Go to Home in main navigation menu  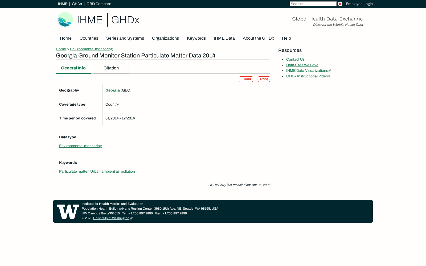(66, 38)
